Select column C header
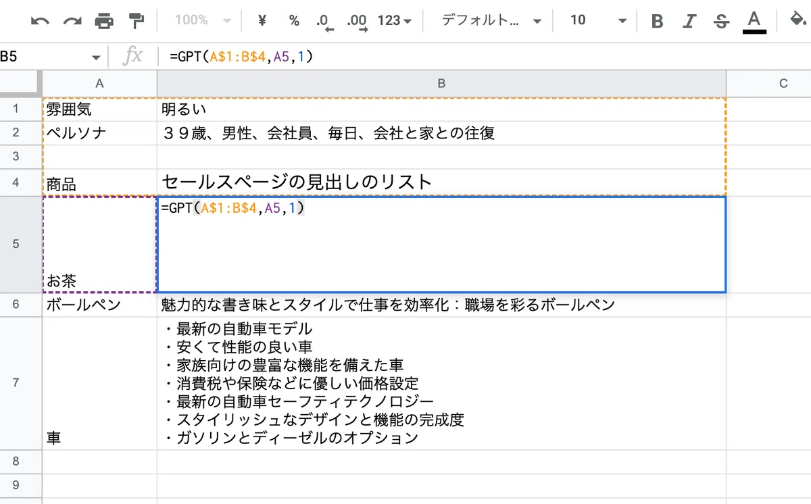This screenshot has width=811, height=504. click(x=769, y=84)
